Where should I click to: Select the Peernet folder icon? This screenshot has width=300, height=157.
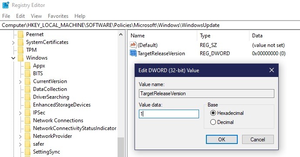[20, 34]
